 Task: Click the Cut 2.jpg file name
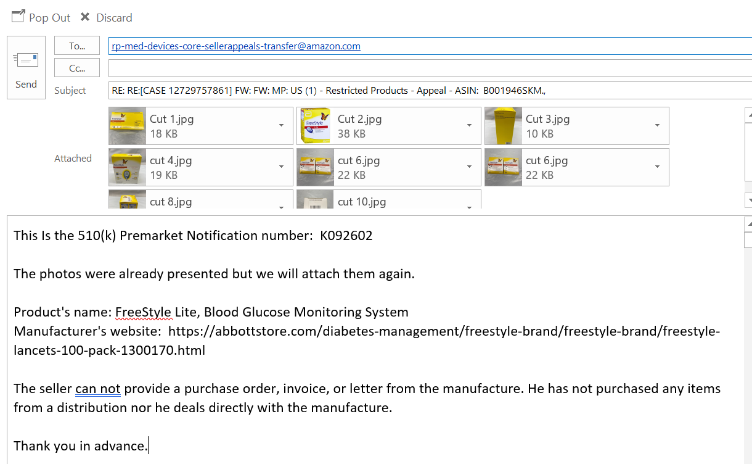pos(360,119)
